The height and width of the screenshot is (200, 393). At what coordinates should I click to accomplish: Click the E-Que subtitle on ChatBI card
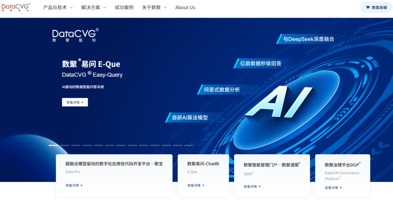point(192,172)
